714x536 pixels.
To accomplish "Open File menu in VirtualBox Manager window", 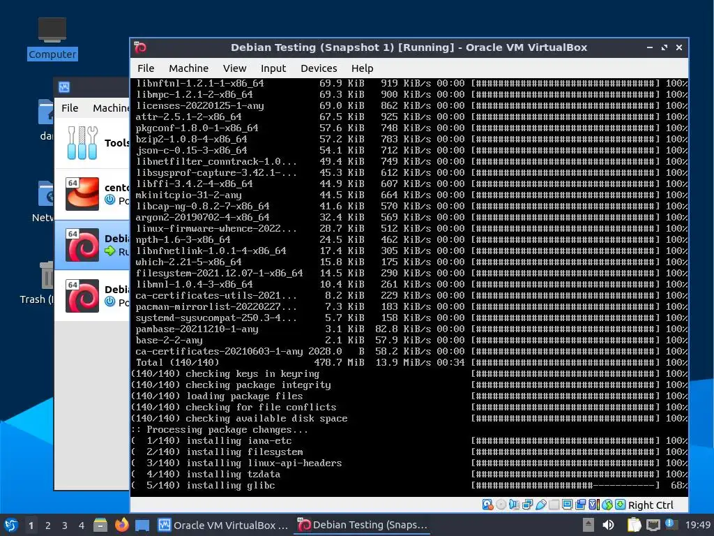I will point(70,108).
